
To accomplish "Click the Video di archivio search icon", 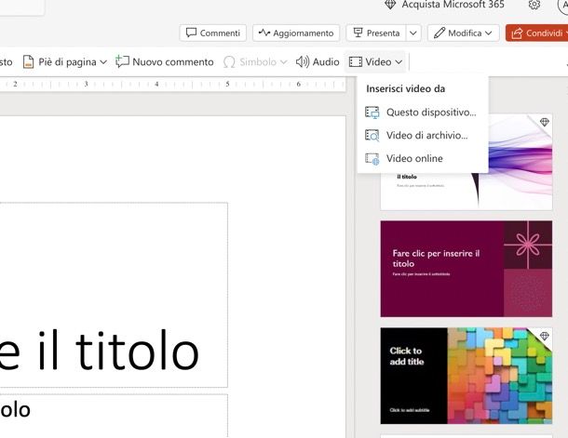I will click(372, 136).
